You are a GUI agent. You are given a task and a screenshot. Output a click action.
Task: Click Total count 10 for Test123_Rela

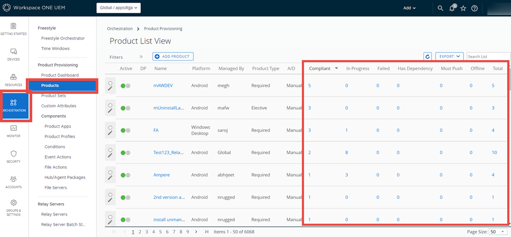pyautogui.click(x=494, y=152)
